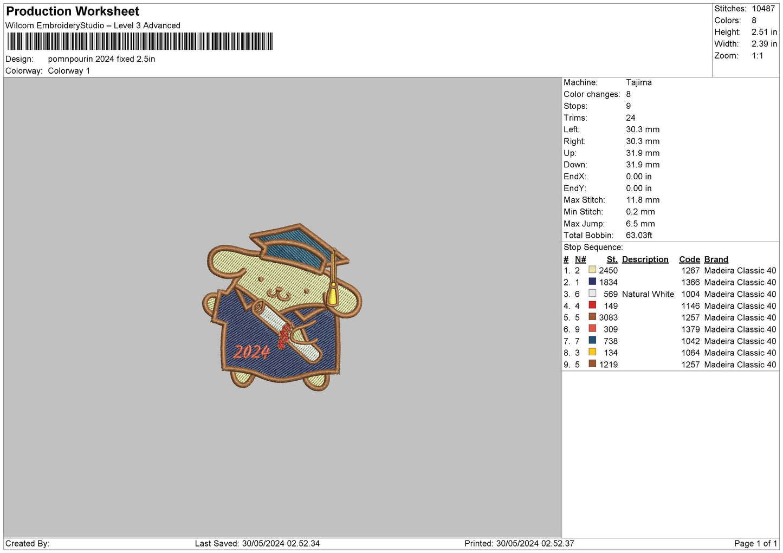This screenshot has height=553, width=783.
Task: Click the EndY value '0.00 in'
Action: (639, 188)
